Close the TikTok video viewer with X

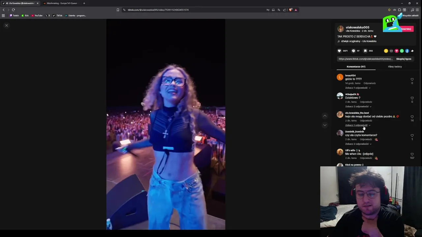point(6,25)
